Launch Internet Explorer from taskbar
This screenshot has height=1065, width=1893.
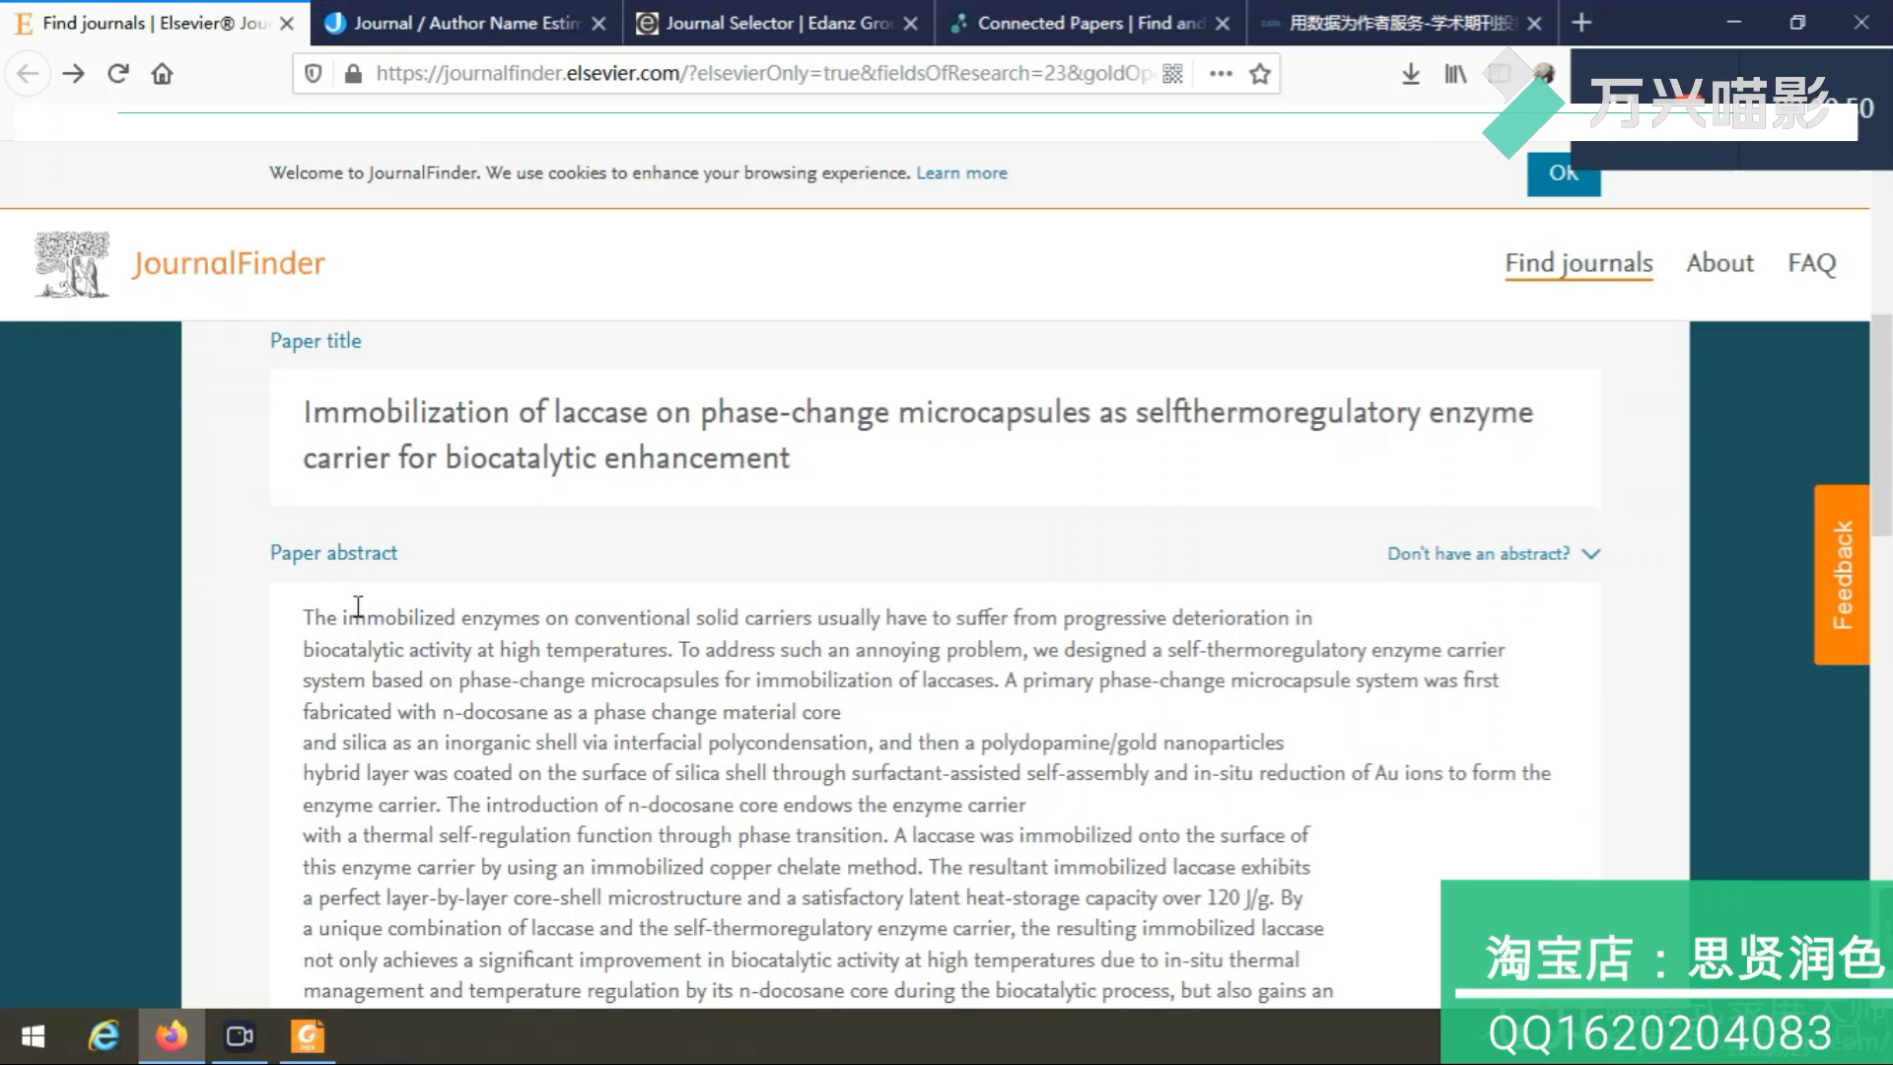click(x=104, y=1036)
